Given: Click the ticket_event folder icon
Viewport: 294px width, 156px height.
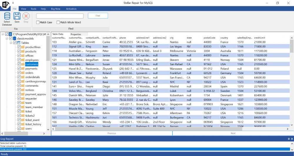Looking at the screenshot, I should point(23,120).
